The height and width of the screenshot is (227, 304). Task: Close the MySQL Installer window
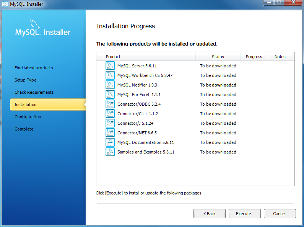(293, 3)
